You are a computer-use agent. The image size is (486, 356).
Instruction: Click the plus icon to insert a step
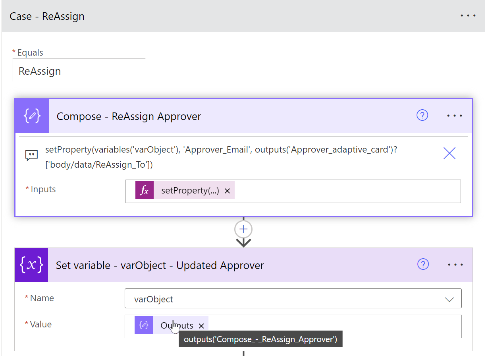click(x=243, y=229)
